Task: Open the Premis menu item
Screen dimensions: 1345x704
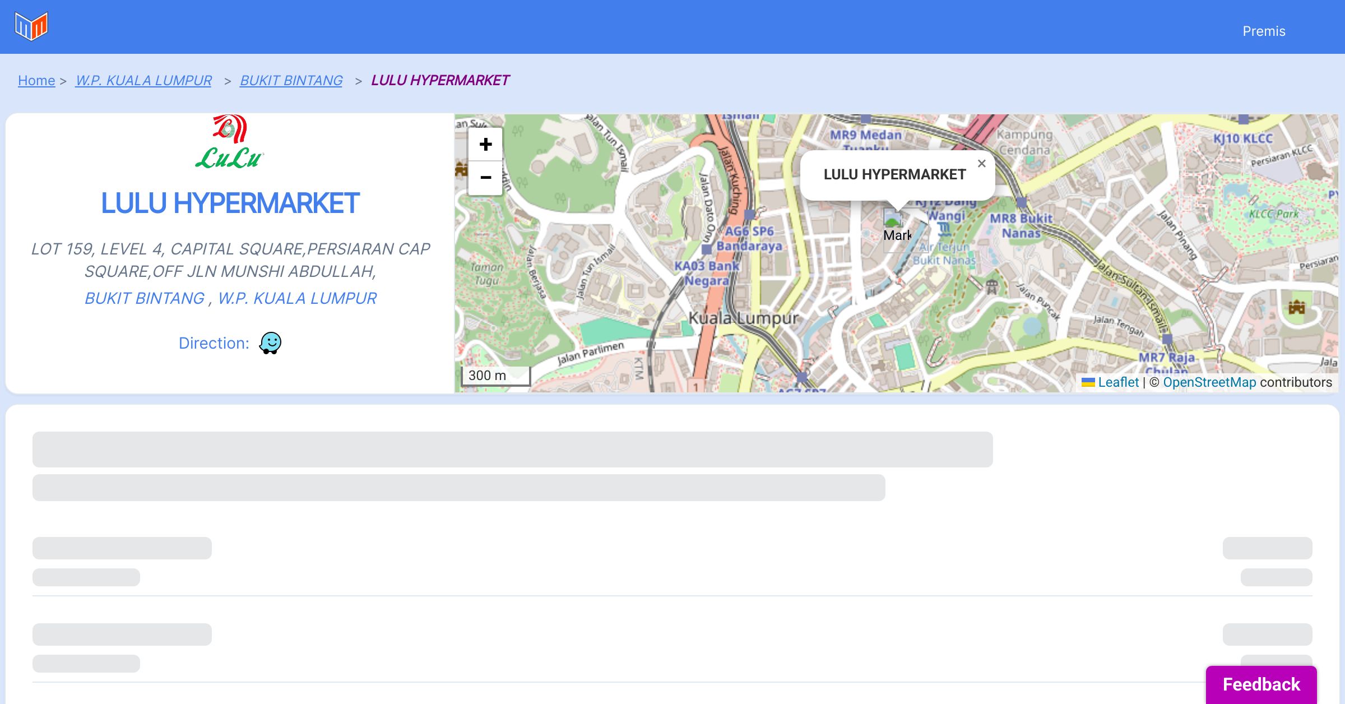Action: pos(1264,31)
